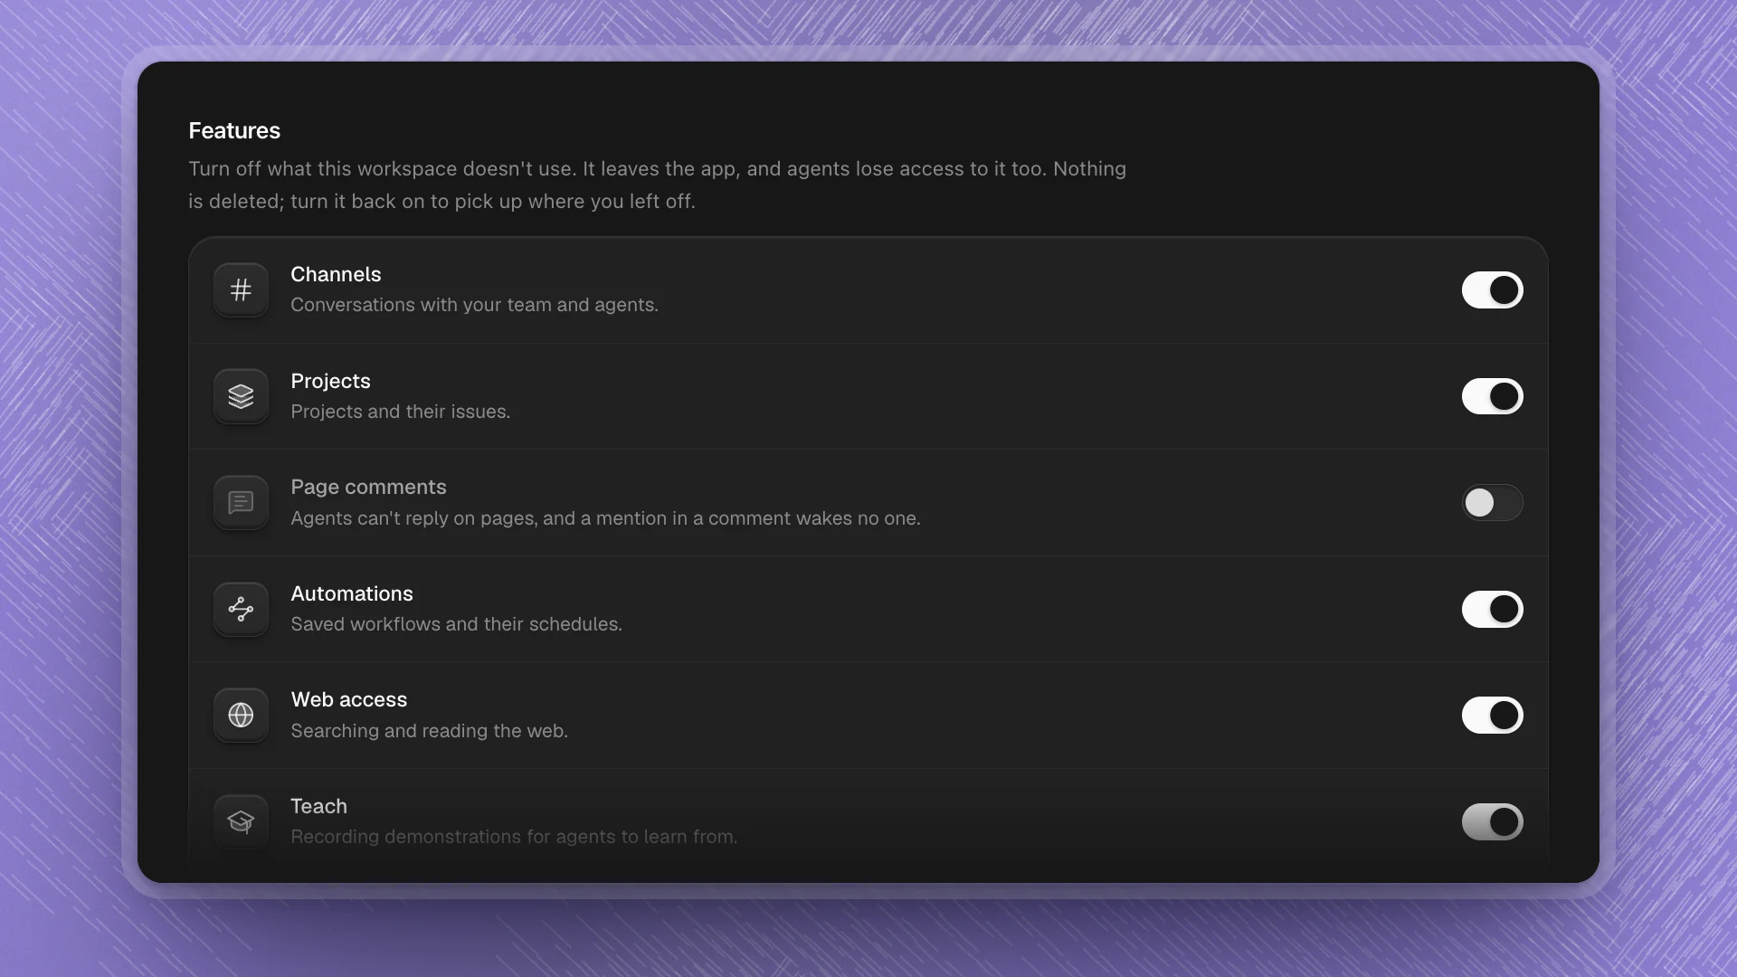Switch off the Automations toggle

(1493, 609)
